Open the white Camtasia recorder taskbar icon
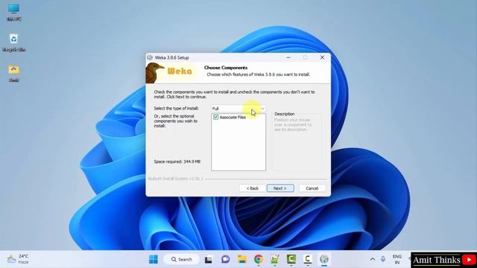The width and height of the screenshot is (477, 268). [308, 259]
